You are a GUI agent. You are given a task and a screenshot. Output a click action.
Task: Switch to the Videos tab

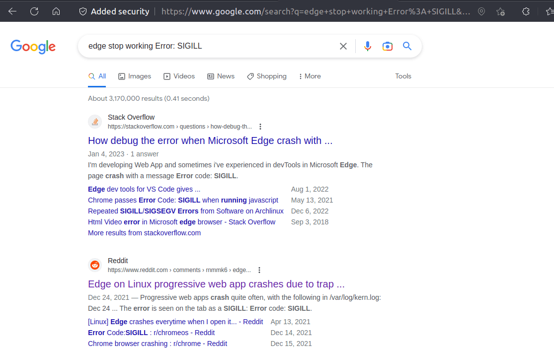tap(179, 76)
